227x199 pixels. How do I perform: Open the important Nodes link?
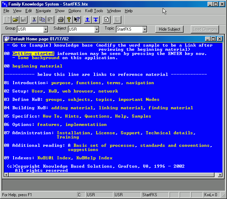tap(139, 99)
